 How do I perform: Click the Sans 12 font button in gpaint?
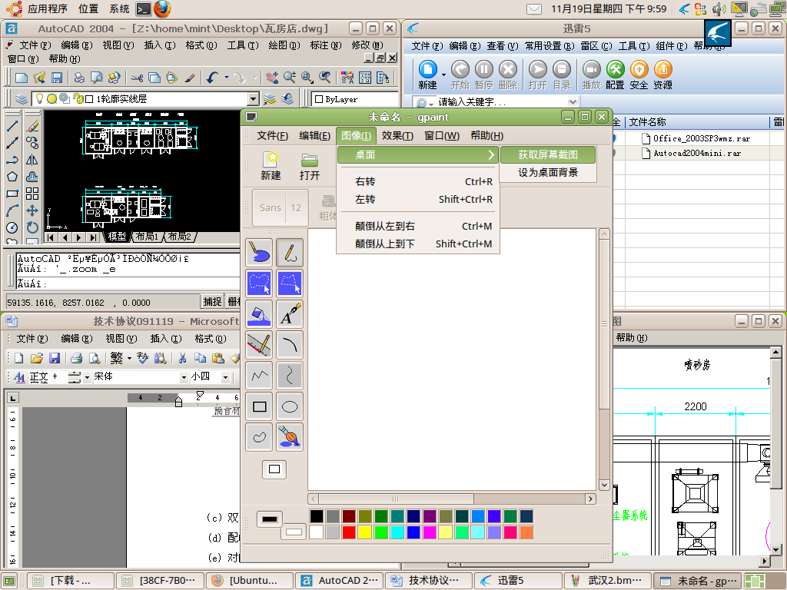pos(280,207)
